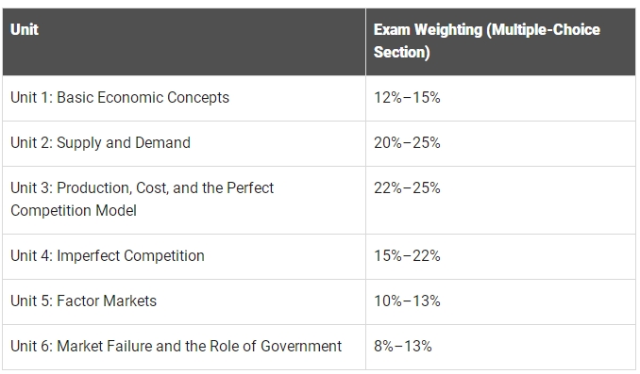
Task: Select the 12%–15% weighting cell
Action: pos(500,98)
